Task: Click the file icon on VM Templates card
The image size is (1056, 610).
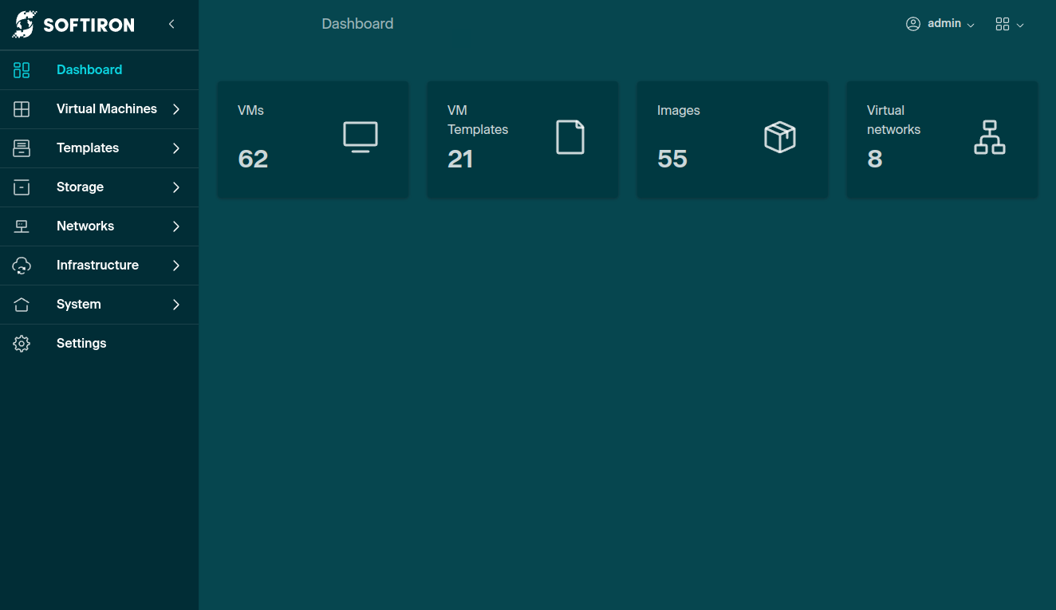Action: click(570, 137)
